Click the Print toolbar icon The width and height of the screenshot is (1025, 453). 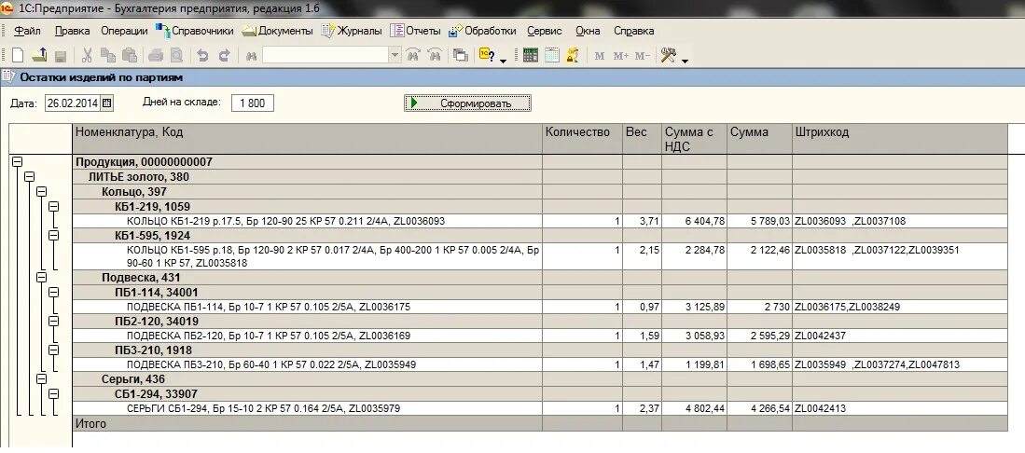pyautogui.click(x=156, y=56)
